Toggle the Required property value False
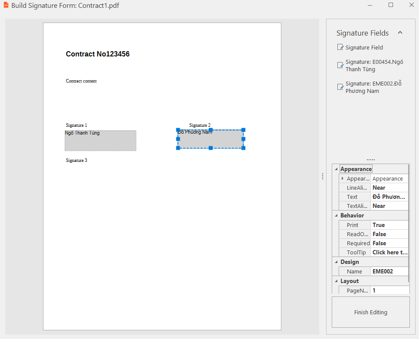 [x=389, y=243]
